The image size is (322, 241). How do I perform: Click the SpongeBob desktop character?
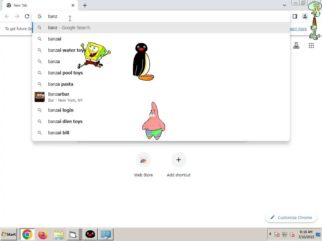[94, 55]
